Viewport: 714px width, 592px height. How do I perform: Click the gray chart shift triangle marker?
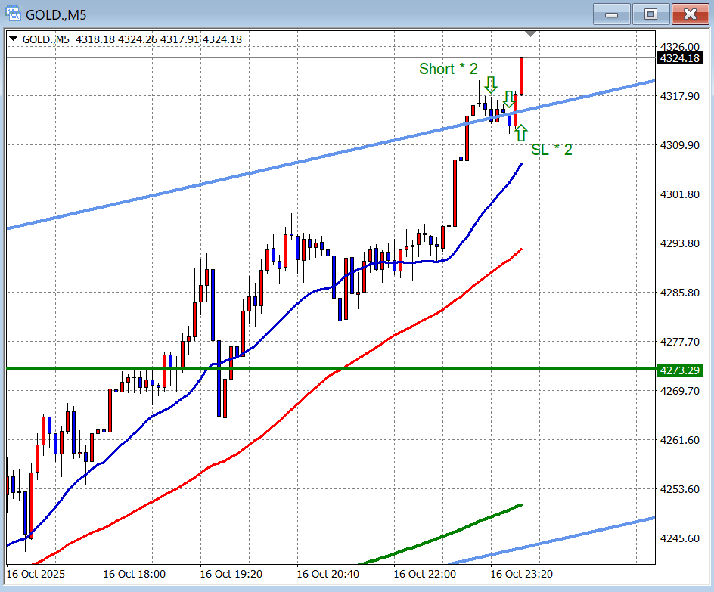pyautogui.click(x=531, y=34)
